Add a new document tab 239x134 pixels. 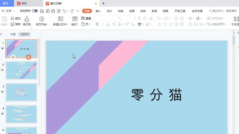(103, 3)
